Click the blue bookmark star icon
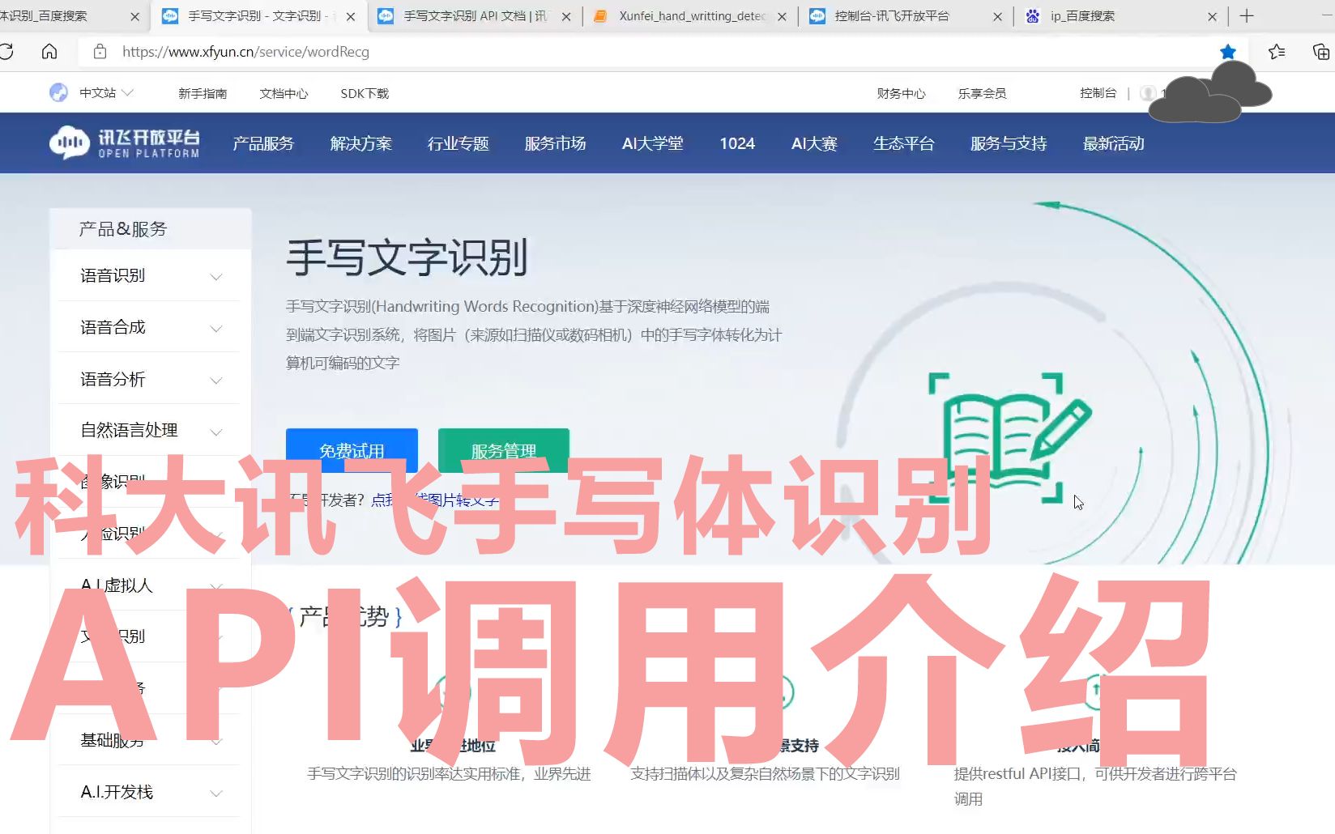 (1228, 52)
